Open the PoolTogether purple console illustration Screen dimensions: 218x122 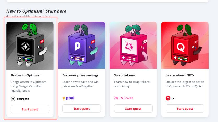[81, 46]
